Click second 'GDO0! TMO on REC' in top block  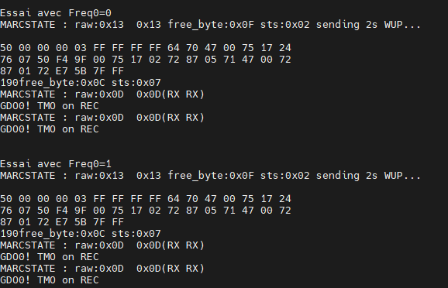[x=50, y=129]
